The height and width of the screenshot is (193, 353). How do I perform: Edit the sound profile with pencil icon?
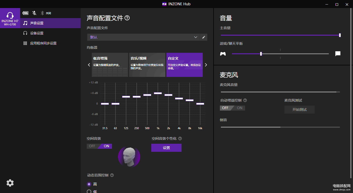pyautogui.click(x=204, y=37)
